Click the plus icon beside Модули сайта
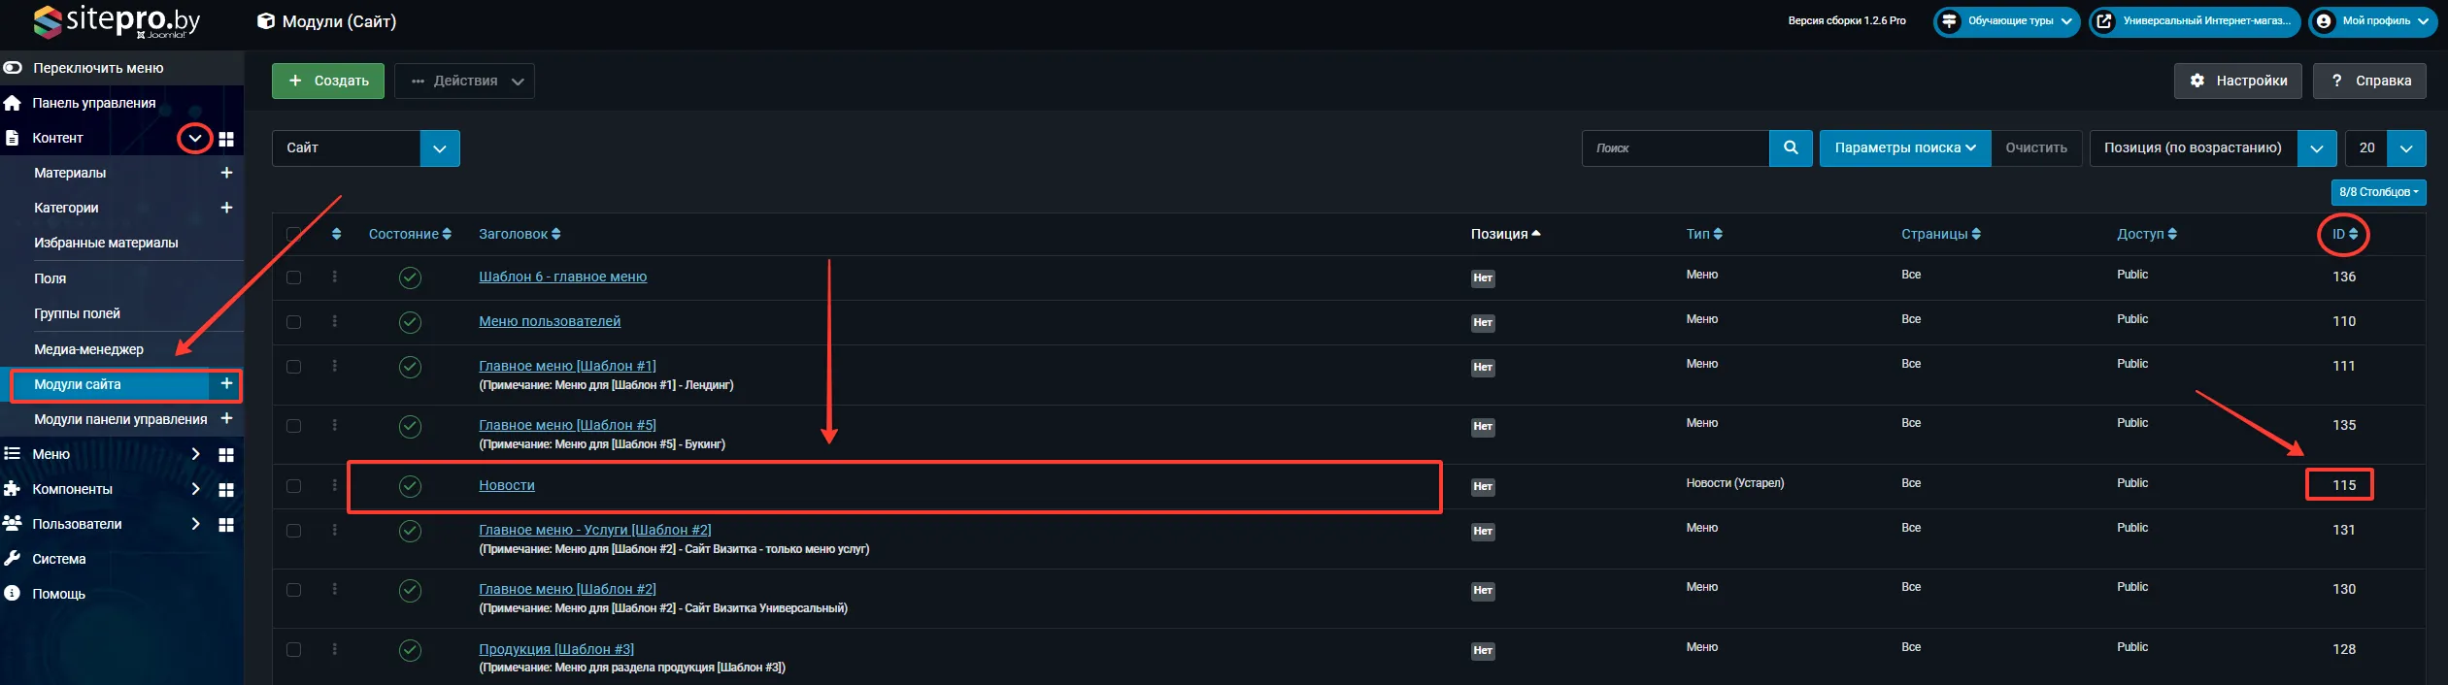2448x685 pixels. click(x=226, y=384)
